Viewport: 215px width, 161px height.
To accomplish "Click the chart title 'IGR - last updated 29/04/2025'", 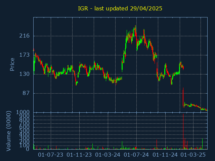I will click(120, 8).
